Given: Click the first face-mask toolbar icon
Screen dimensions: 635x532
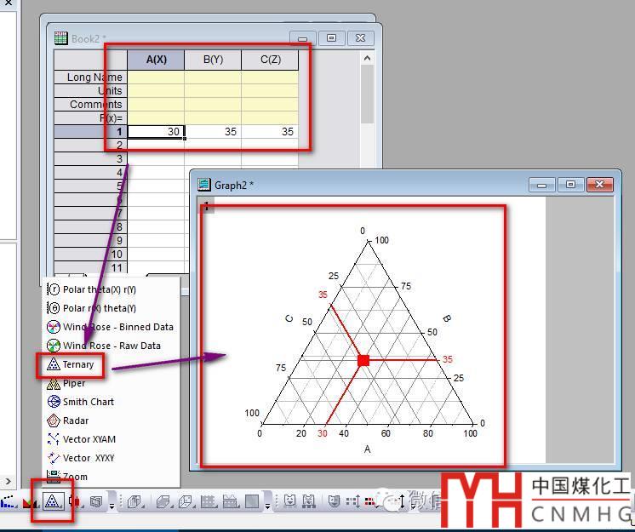Looking at the screenshot, I should click(289, 501).
